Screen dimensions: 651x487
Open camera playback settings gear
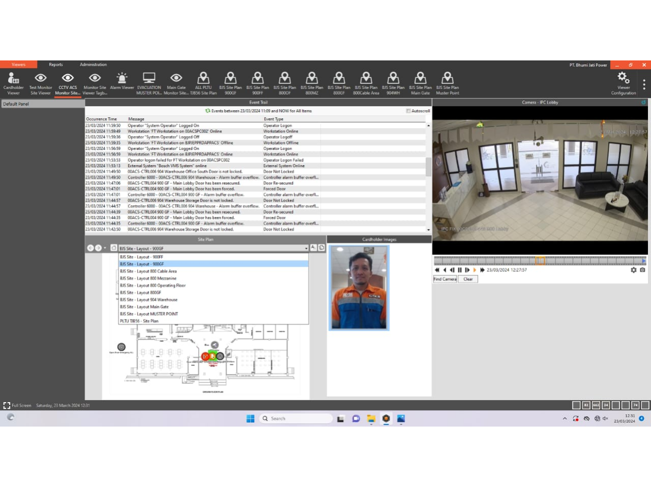634,270
